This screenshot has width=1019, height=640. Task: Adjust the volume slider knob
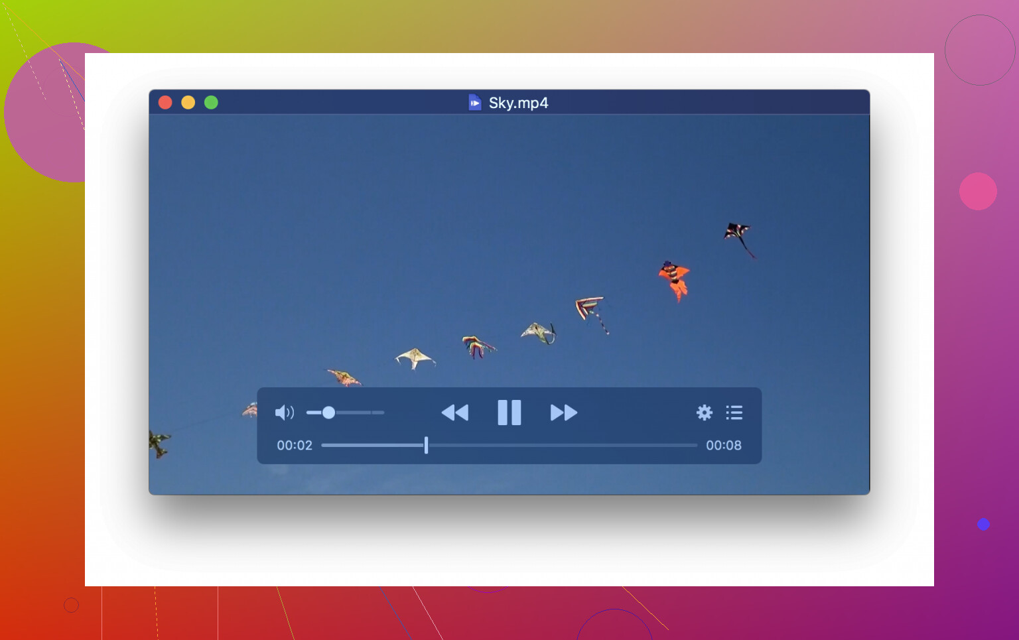328,413
